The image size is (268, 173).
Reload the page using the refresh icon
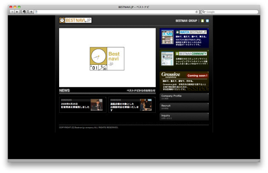click(197, 12)
